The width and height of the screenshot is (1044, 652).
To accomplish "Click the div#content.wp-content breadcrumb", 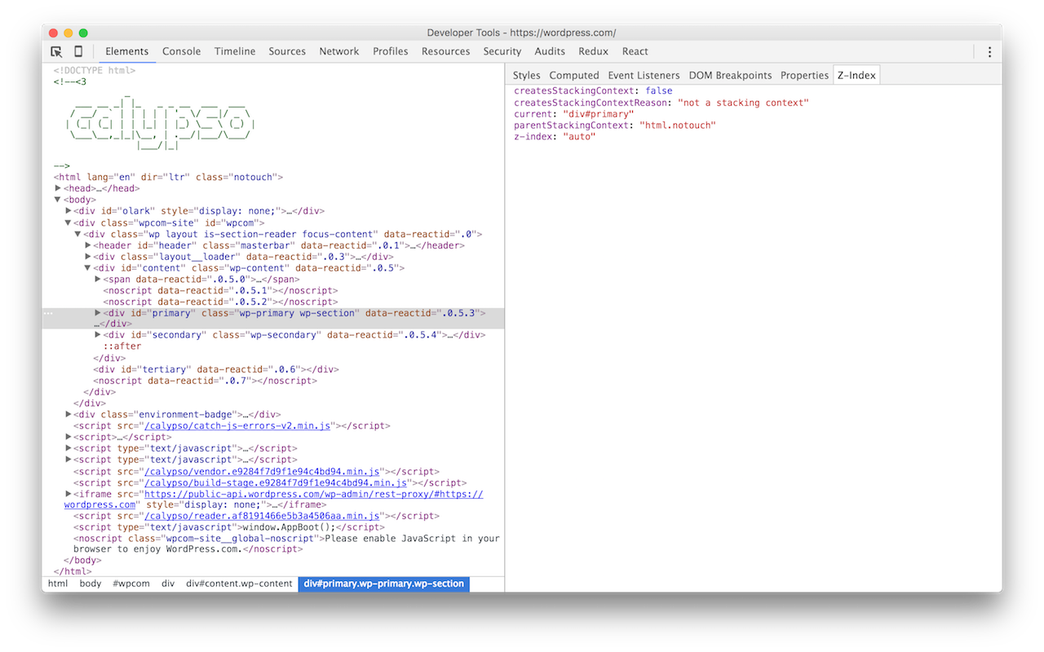I will [238, 584].
